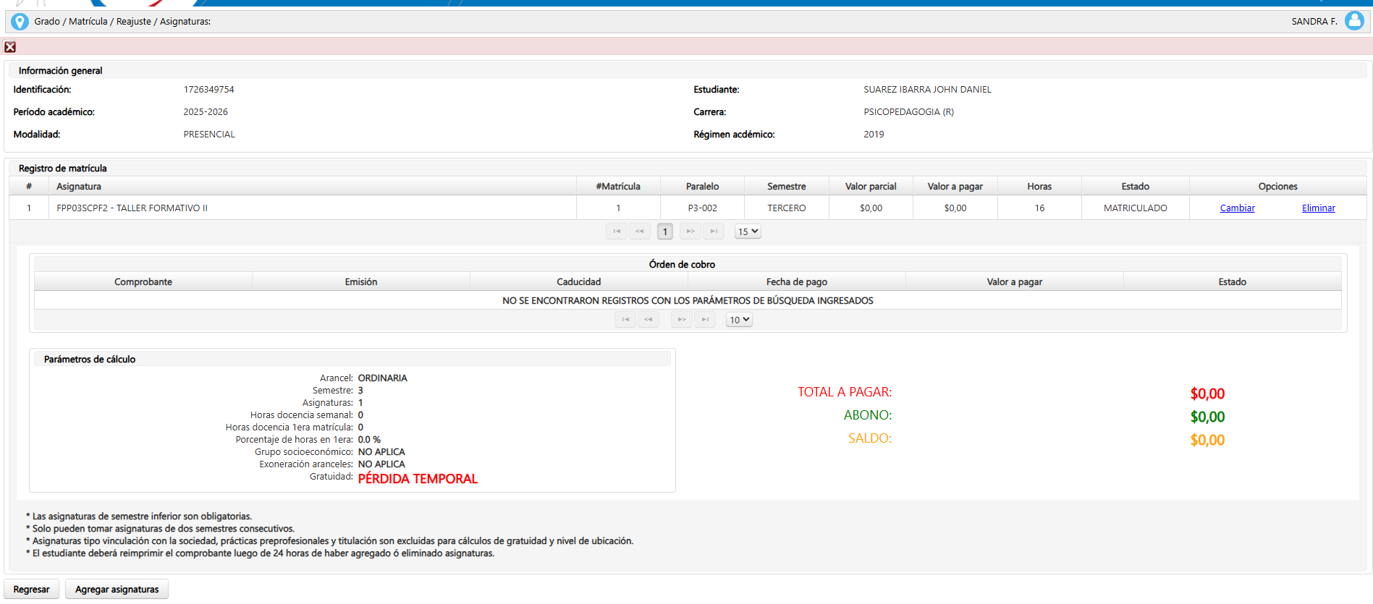Go to first page of Órden de cobro

point(625,320)
